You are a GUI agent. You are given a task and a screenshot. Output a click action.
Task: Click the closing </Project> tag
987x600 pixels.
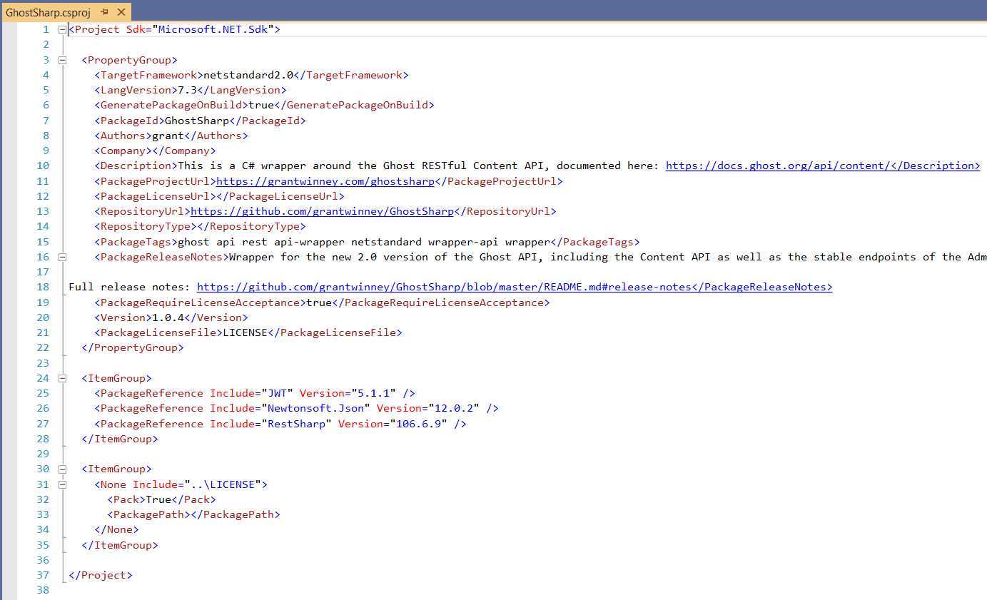click(101, 575)
